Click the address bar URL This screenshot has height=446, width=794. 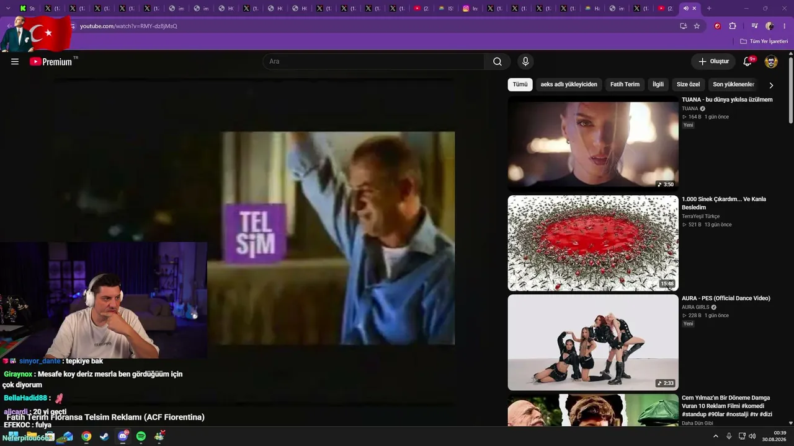pos(128,26)
